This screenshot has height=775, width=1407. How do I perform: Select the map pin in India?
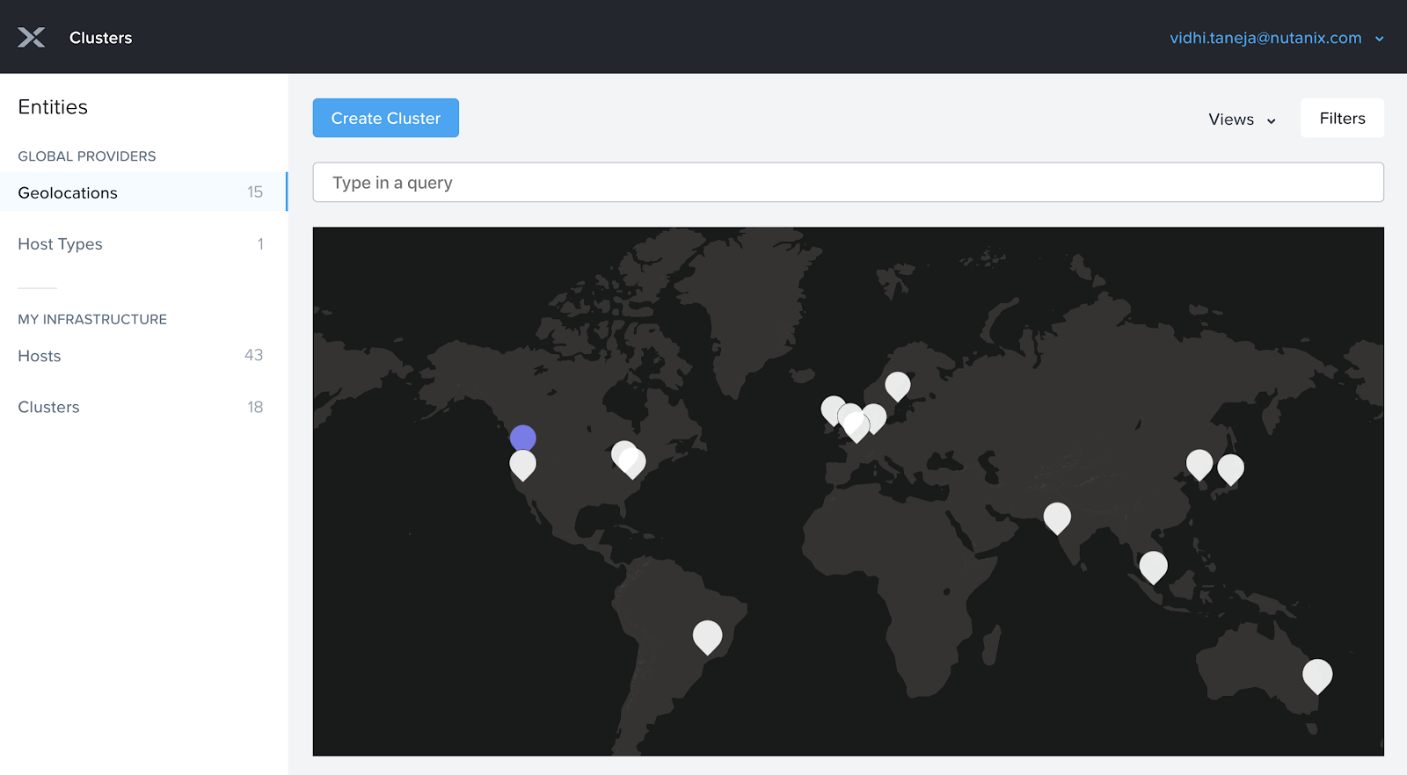coord(1057,517)
